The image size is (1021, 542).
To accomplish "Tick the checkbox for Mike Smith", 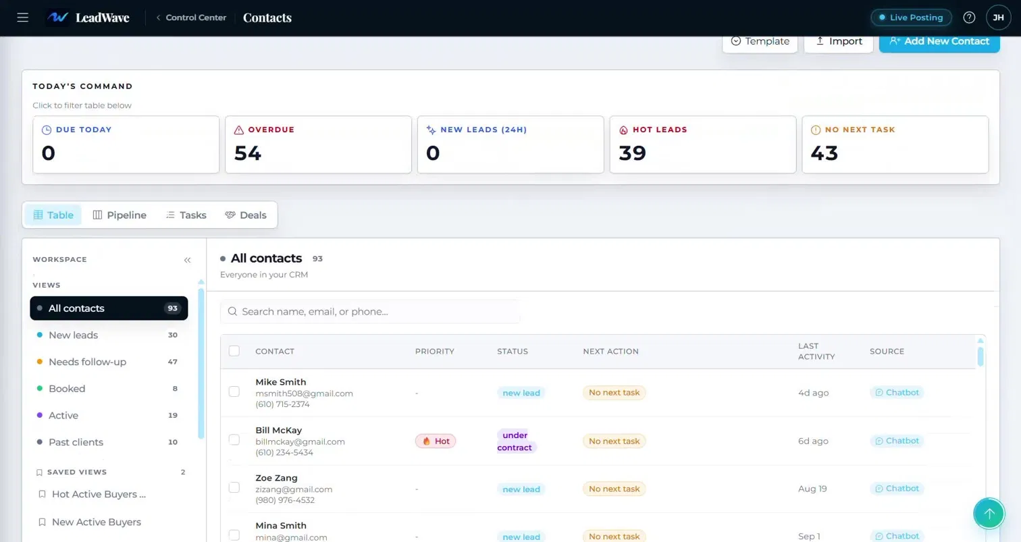I will 234,391.
